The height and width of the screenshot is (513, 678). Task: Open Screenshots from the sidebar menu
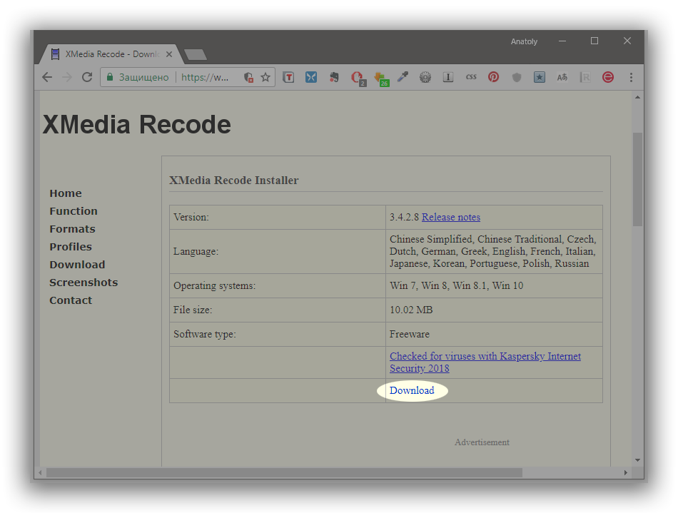pyautogui.click(x=84, y=283)
